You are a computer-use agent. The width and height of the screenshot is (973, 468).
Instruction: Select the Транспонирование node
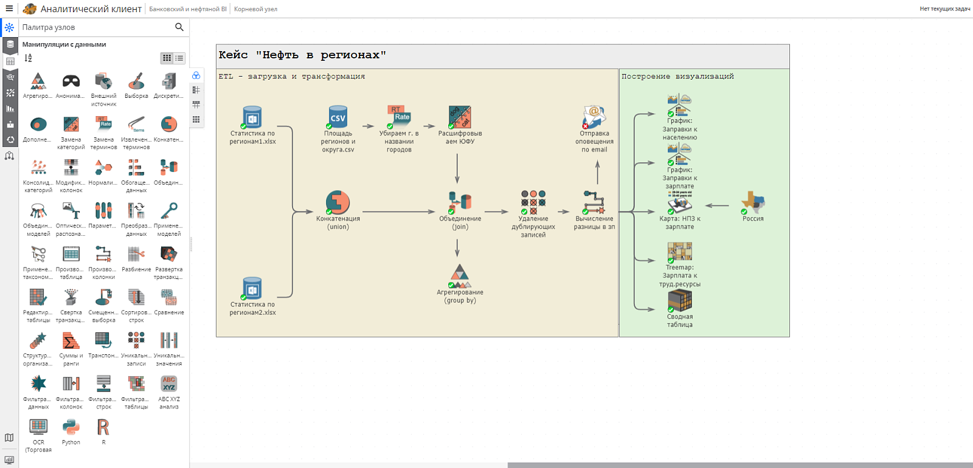[x=103, y=340]
